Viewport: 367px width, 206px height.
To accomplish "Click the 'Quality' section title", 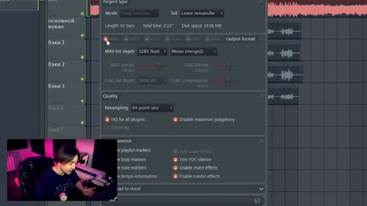I will 110,96.
